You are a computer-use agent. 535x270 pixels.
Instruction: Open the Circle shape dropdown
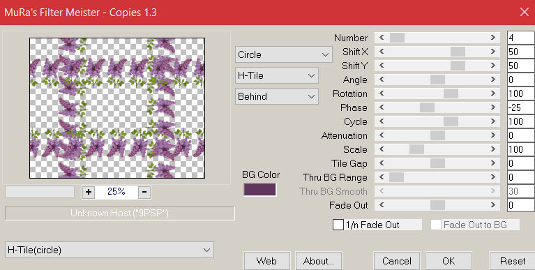tap(283, 54)
